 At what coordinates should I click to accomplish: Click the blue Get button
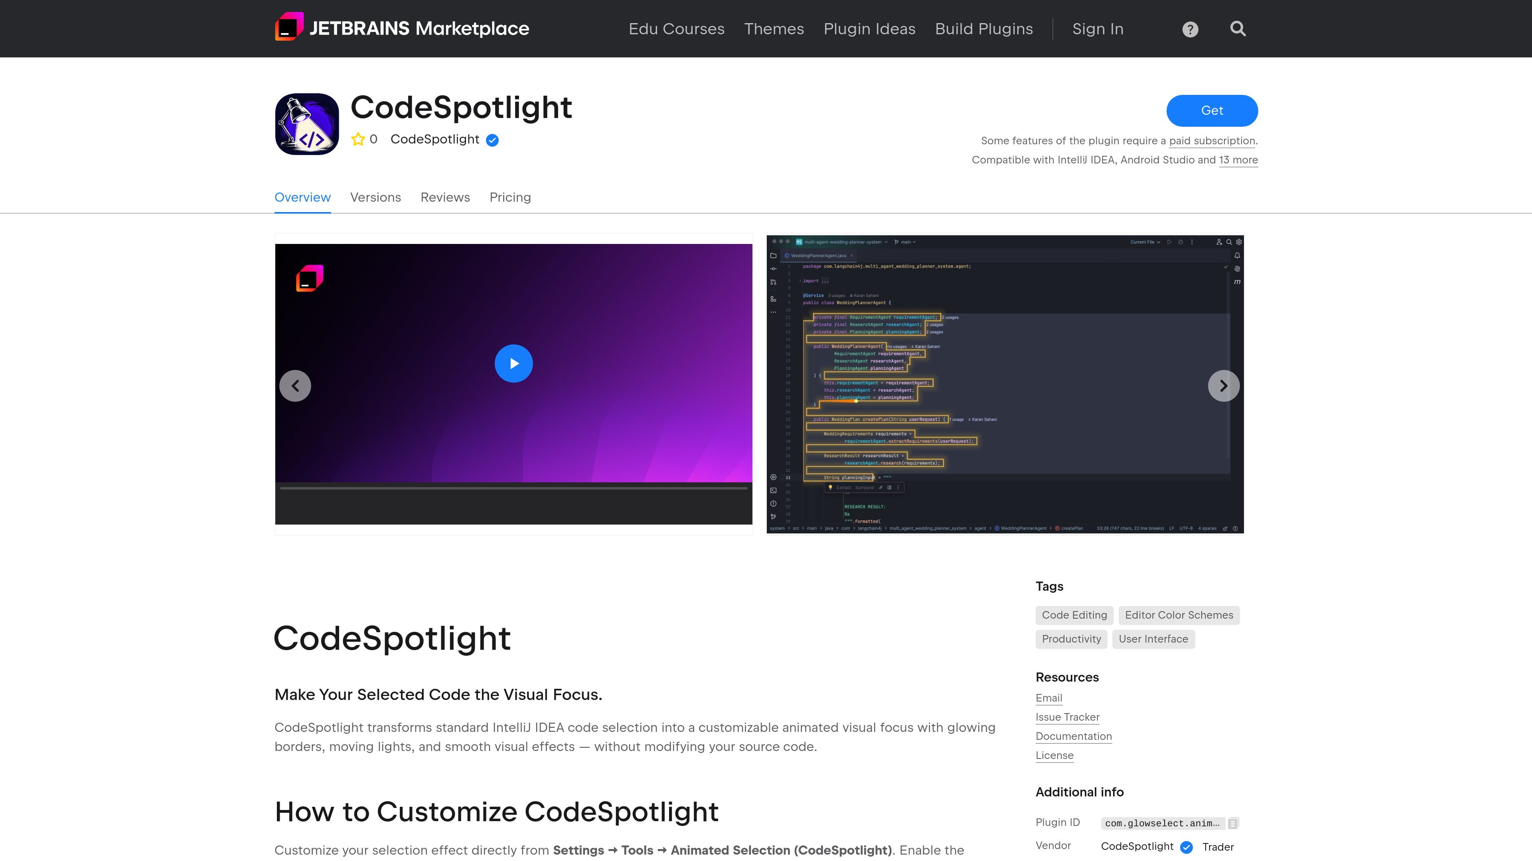point(1212,110)
